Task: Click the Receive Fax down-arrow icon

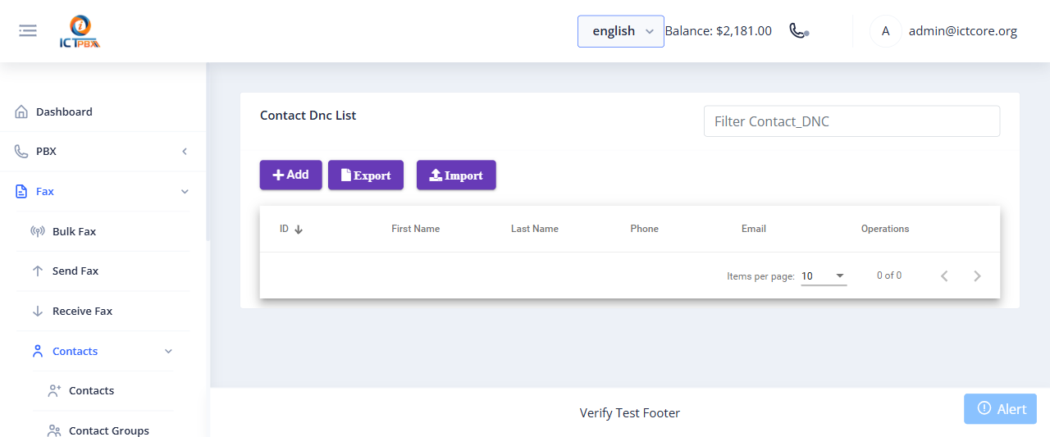Action: (38, 311)
